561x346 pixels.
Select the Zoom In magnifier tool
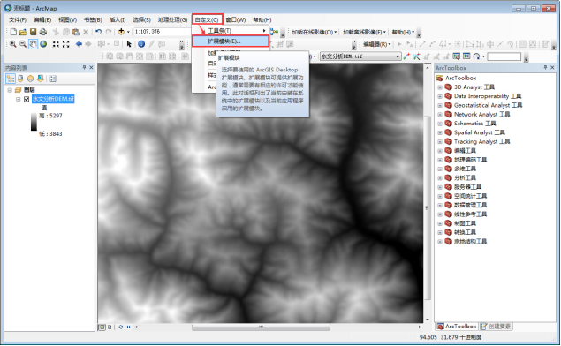tap(13, 44)
